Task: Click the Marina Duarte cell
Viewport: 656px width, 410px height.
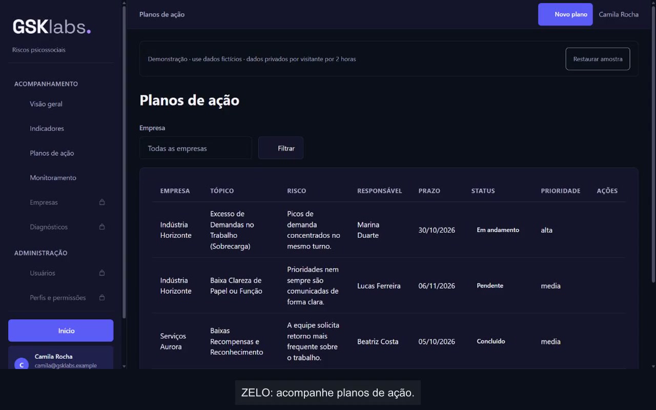Action: [368, 230]
